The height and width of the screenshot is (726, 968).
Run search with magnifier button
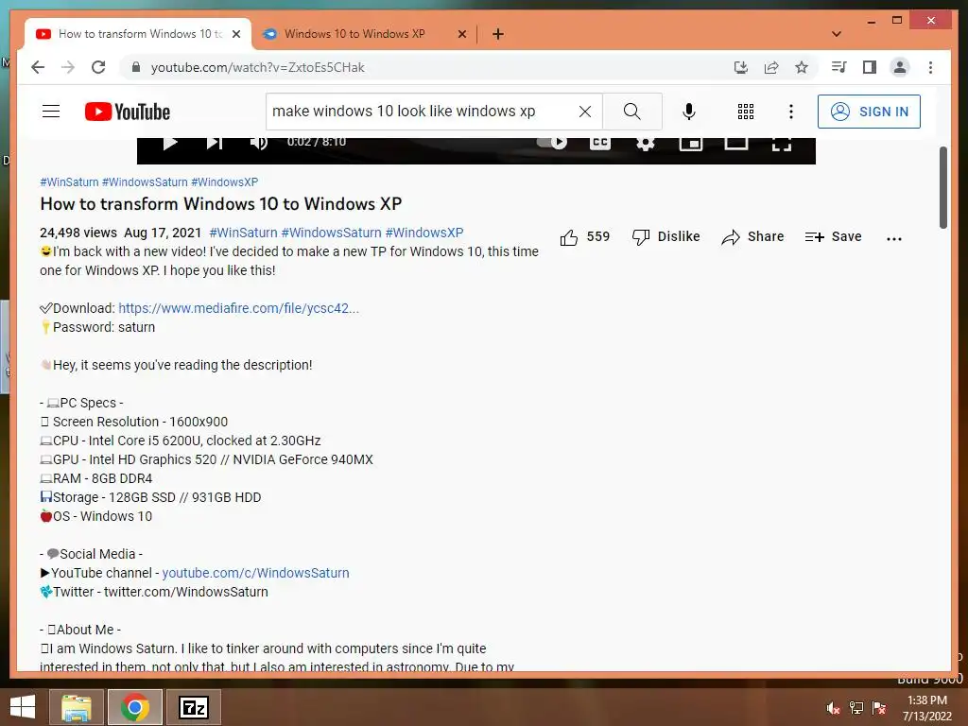(631, 112)
